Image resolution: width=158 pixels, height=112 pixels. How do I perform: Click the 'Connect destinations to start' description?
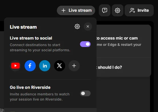[35, 45]
